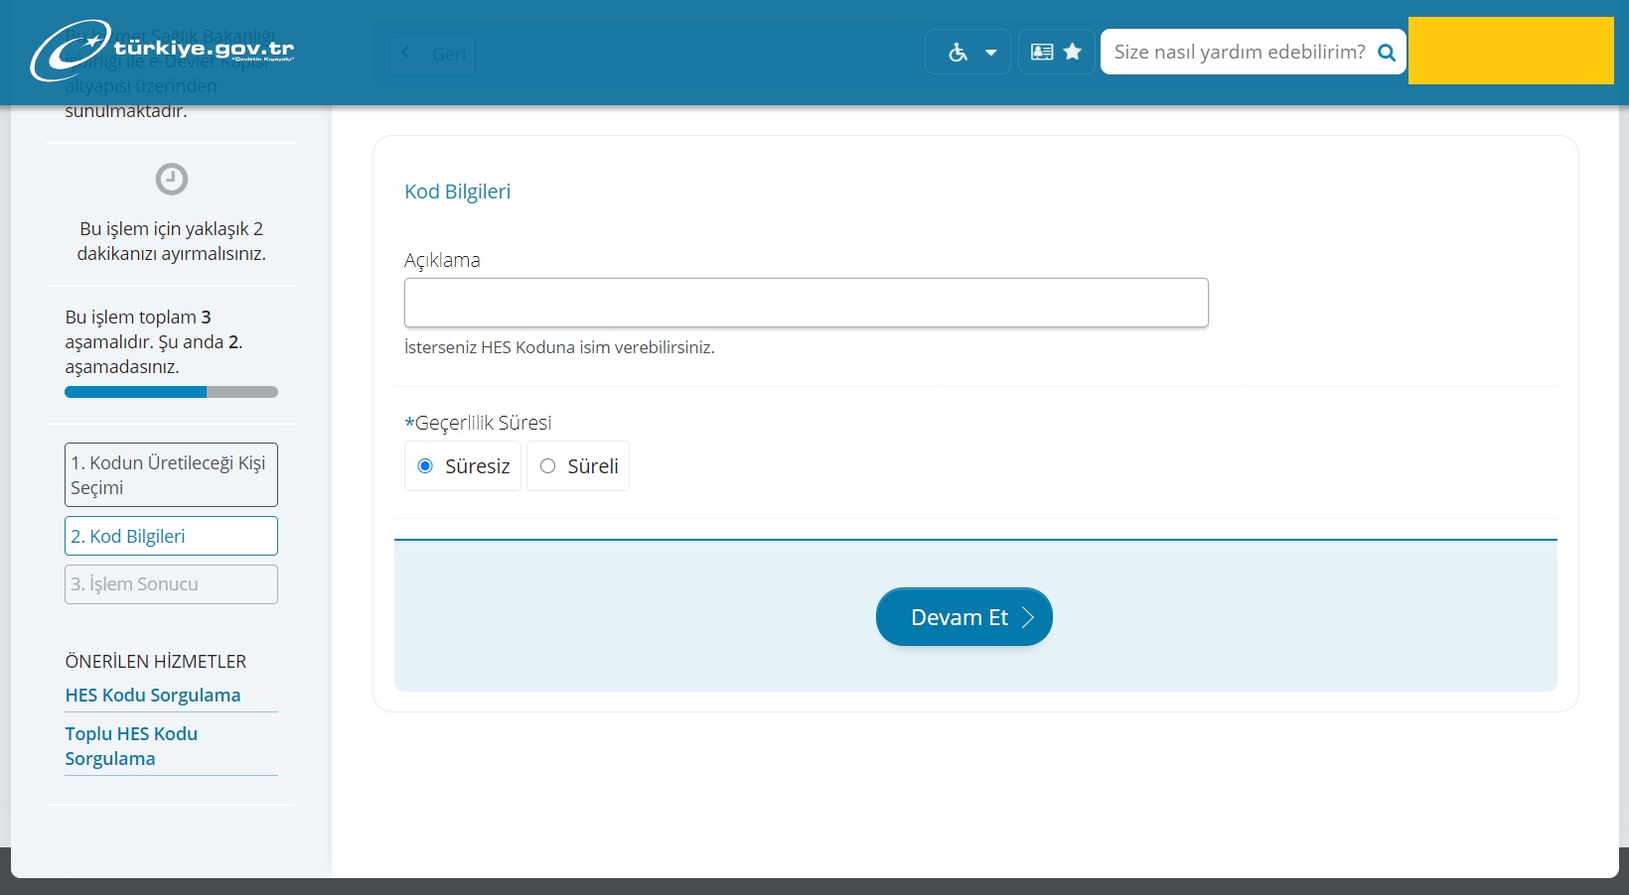Expand the dropdown caret beside accessibility icon
The height and width of the screenshot is (895, 1629).
point(990,53)
